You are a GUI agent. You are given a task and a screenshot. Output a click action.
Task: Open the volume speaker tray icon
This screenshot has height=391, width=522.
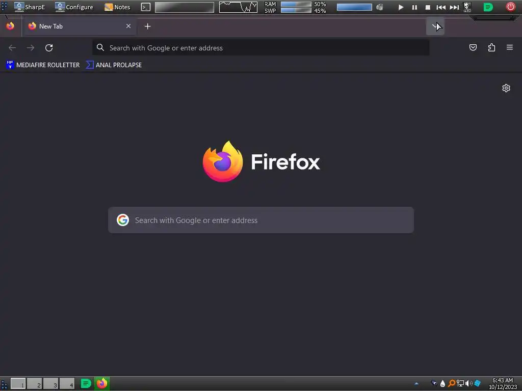[x=469, y=383]
